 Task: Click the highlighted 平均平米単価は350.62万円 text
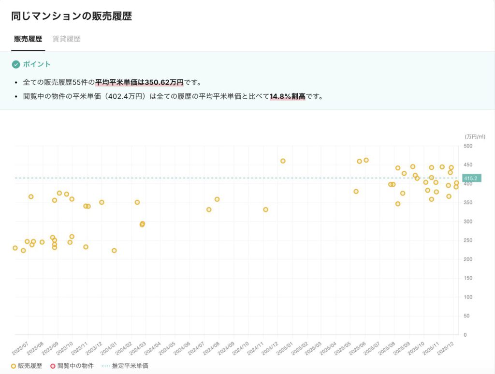[139, 82]
